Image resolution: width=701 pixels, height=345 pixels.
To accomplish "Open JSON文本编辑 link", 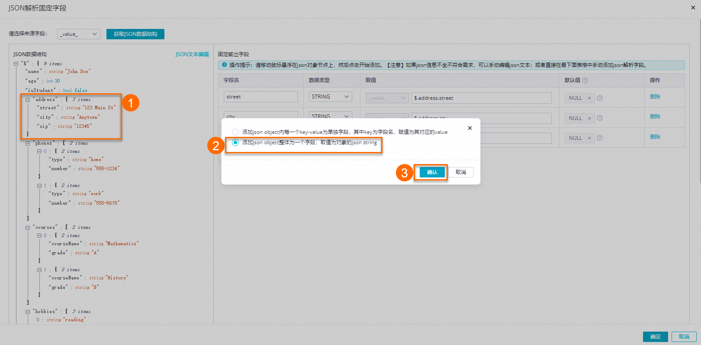I will pos(192,54).
